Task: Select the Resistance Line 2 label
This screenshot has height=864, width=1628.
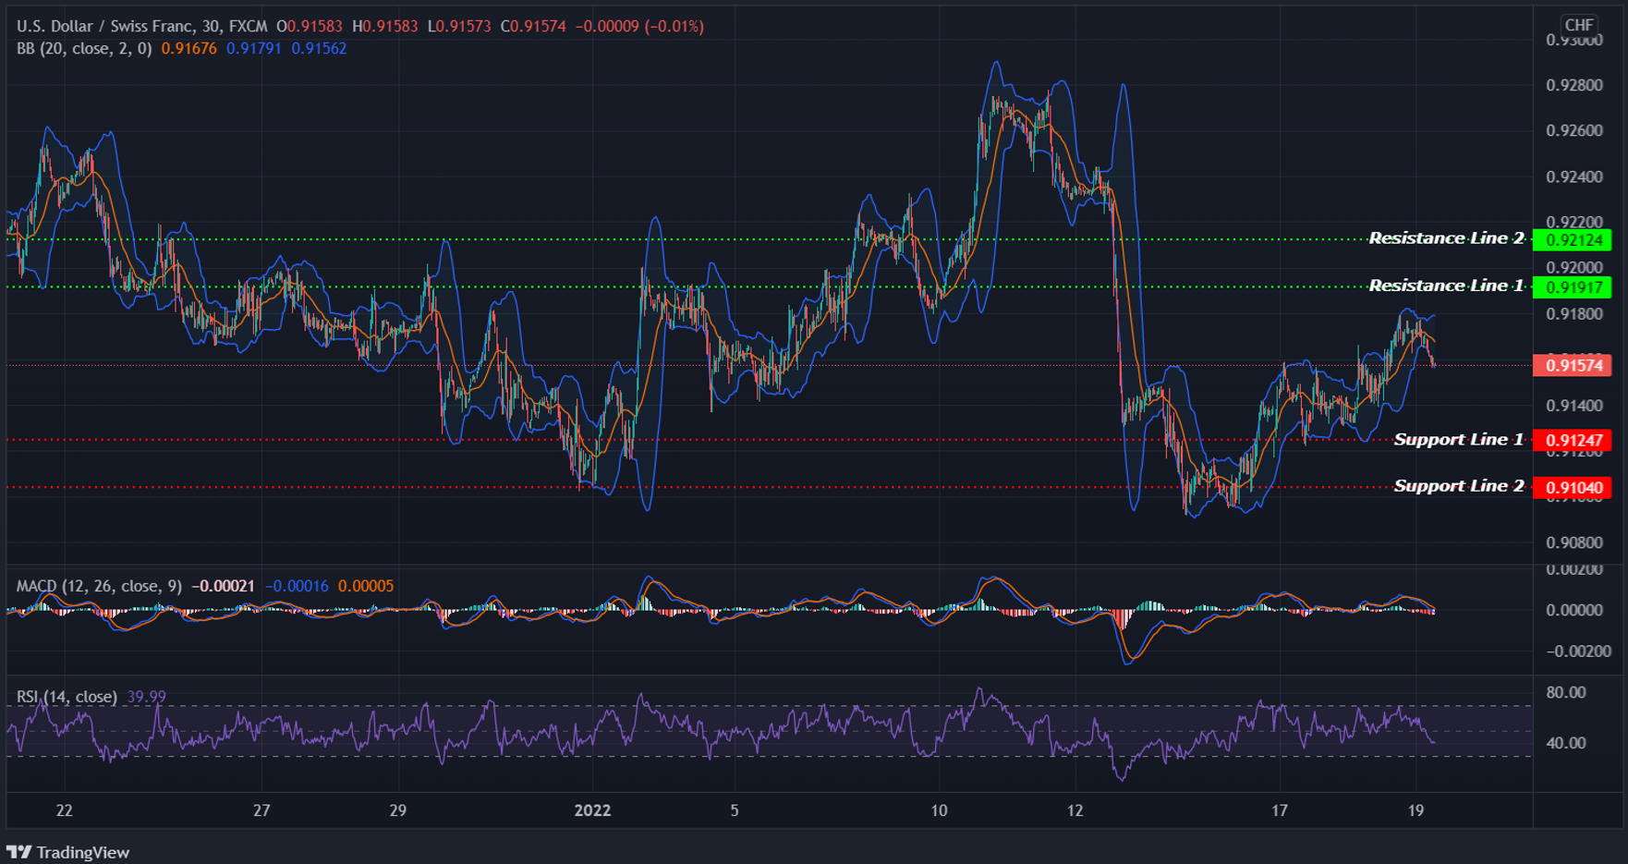Action: coord(1445,238)
